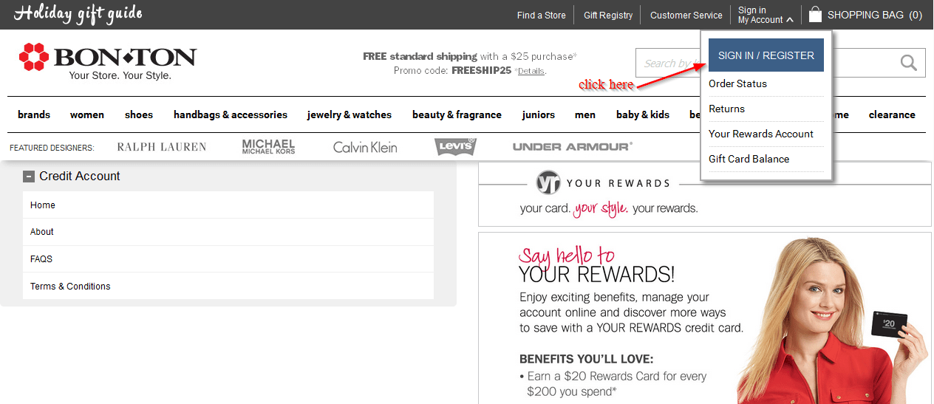The height and width of the screenshot is (404, 934).
Task: Check Gift Card Balance menu entry
Action: coord(749,159)
